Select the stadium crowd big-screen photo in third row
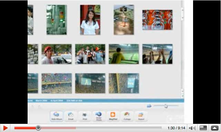 [90, 83]
